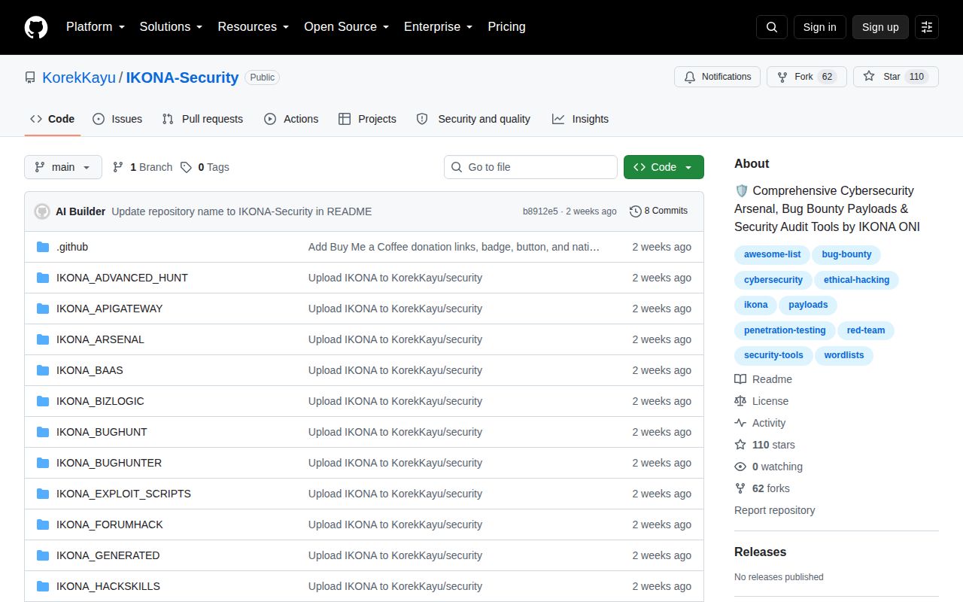Click the folder icon for IKONA_ARSENAL
963x602 pixels.
43,339
